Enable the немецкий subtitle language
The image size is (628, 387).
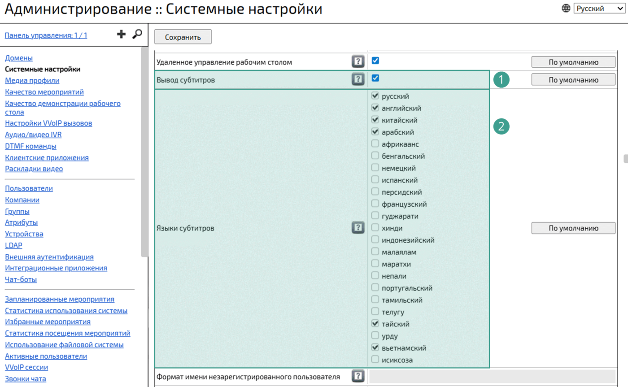click(x=375, y=168)
